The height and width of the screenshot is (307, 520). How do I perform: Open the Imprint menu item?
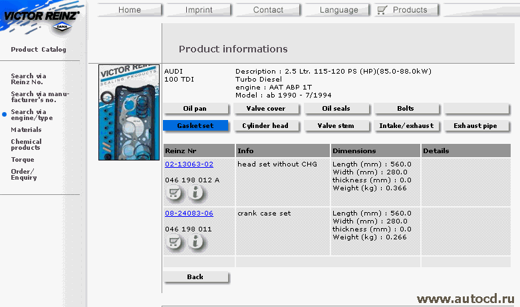point(199,10)
